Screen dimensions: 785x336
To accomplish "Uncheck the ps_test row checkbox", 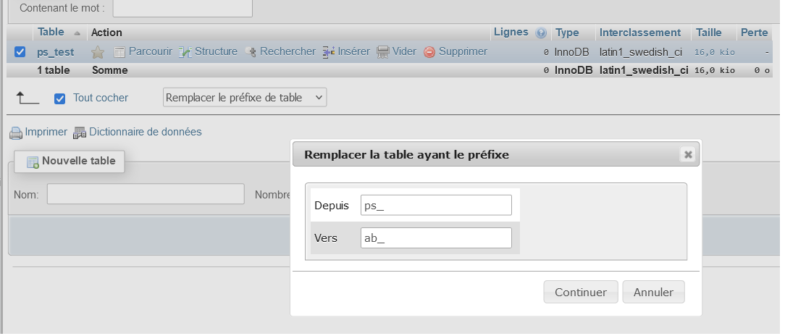I will (20, 52).
